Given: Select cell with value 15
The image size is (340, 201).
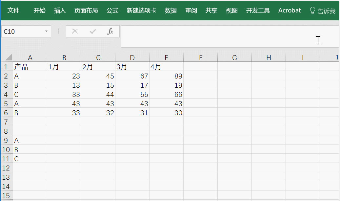Looking at the screenshot, I should [x=98, y=85].
